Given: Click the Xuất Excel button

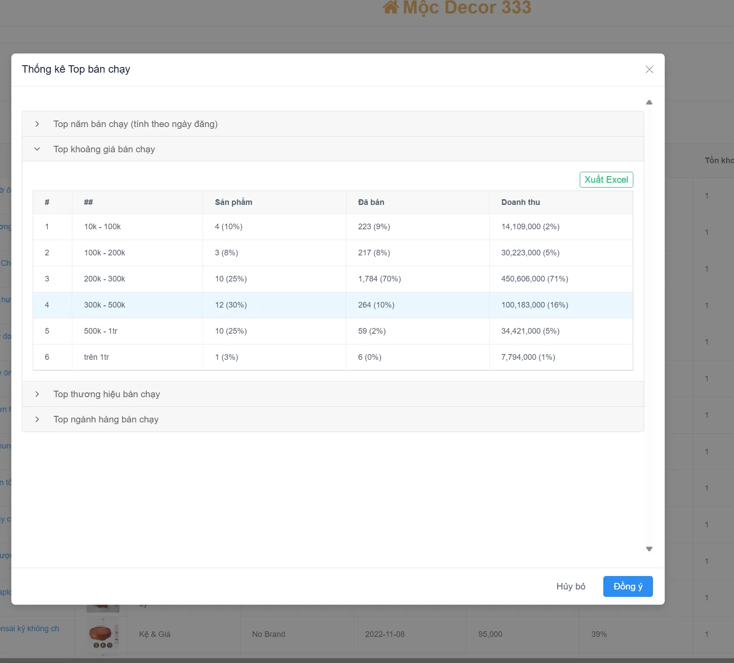Looking at the screenshot, I should click(x=606, y=180).
